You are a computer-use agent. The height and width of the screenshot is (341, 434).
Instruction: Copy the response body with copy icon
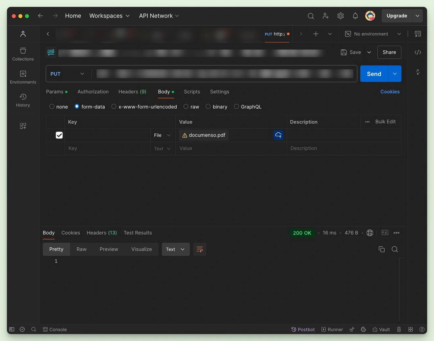click(381, 249)
